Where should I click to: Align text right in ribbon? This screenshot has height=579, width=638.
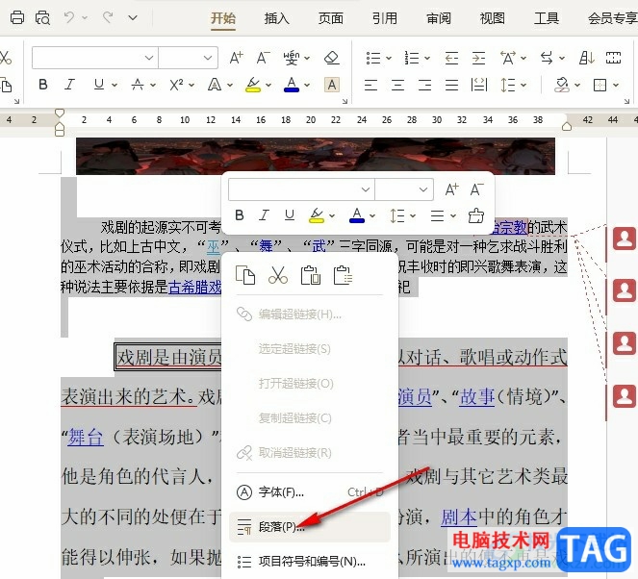(x=424, y=85)
